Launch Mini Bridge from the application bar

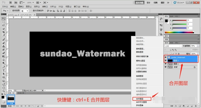click(16, 3)
